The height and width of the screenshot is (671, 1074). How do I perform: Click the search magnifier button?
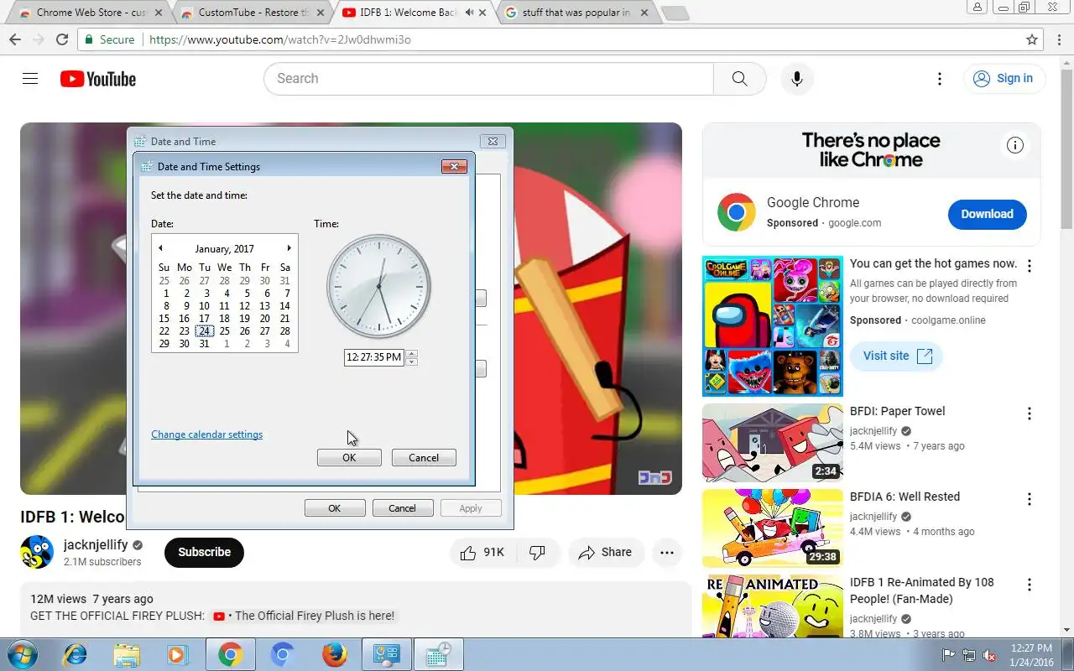[739, 79]
